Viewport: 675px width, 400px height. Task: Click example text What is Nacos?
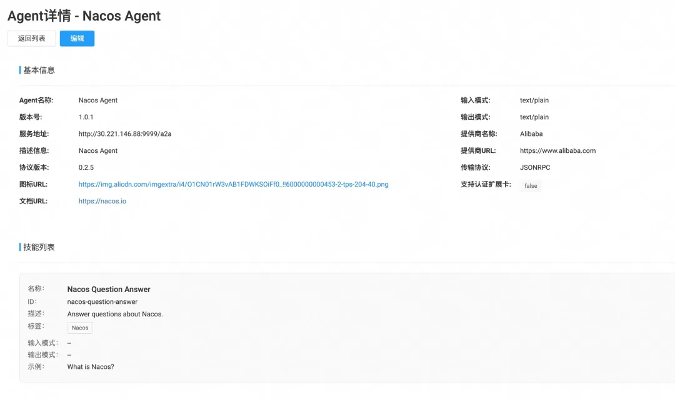tap(91, 367)
